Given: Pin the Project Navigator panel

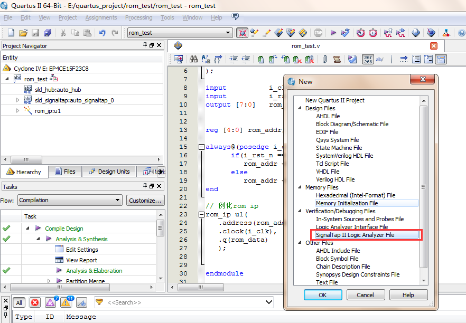Looking at the screenshot, I should point(145,45).
